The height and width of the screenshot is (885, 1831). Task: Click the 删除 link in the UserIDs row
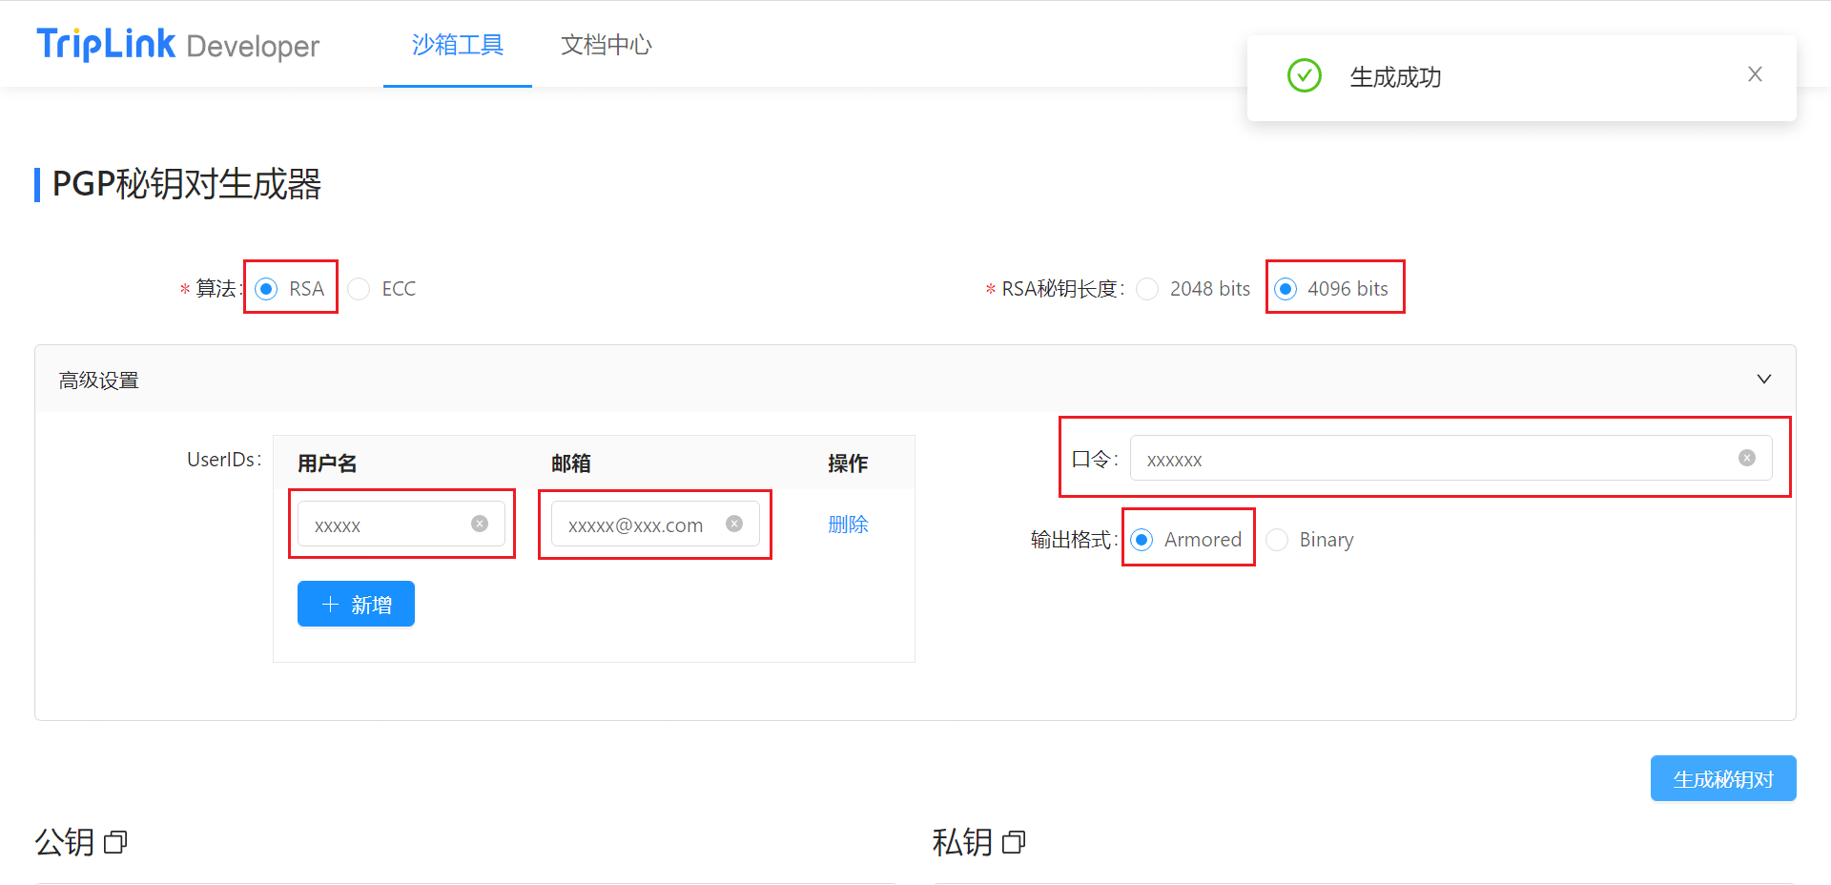pos(848,525)
